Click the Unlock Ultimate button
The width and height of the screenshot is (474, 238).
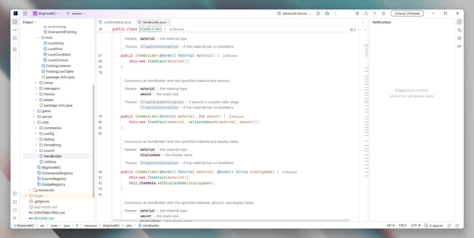click(x=407, y=13)
